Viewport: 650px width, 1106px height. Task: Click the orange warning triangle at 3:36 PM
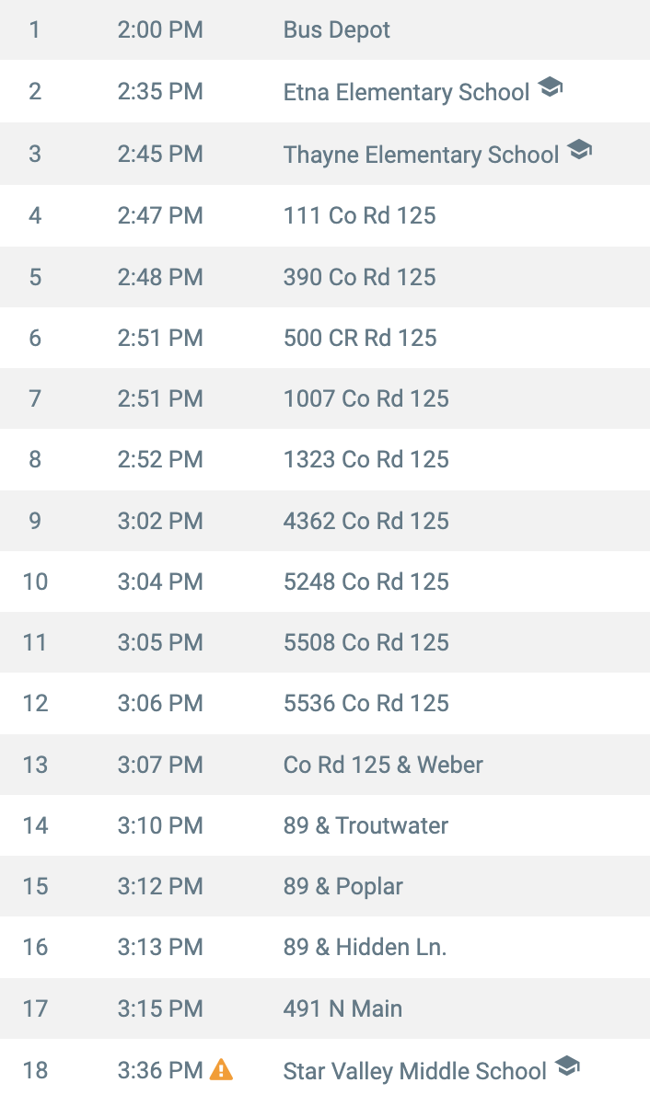coord(222,1069)
